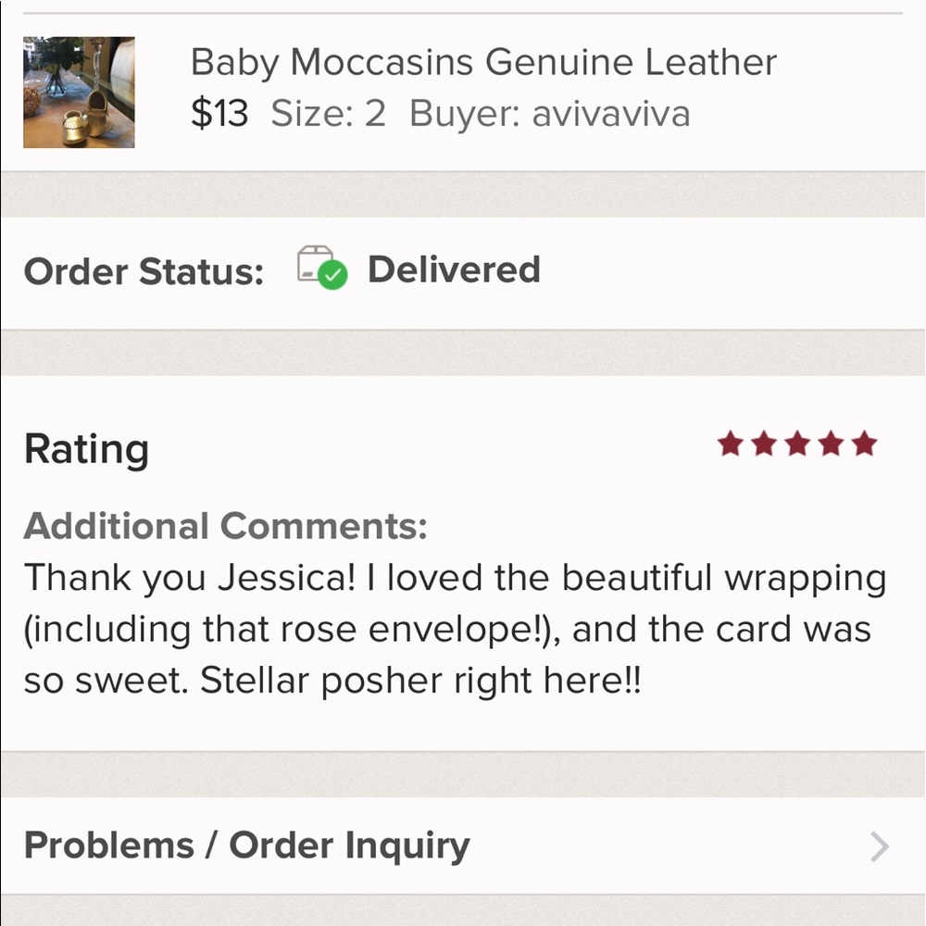
Task: Click the Rating heading
Action: pos(86,451)
